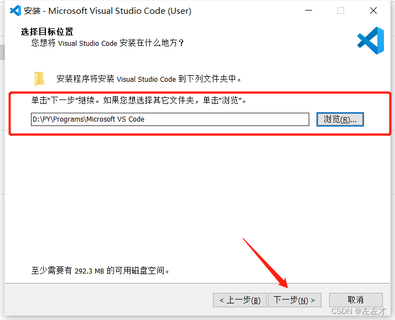Click the window title 安装 - Microsoft Visual Studio Code (User)
The image size is (395, 320).
107,11
